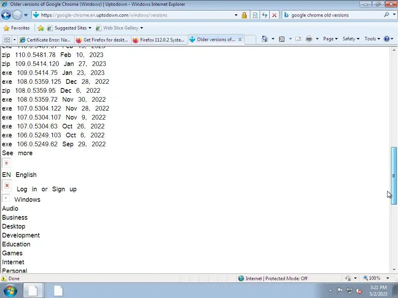Click the Windows platform link

tap(28, 200)
